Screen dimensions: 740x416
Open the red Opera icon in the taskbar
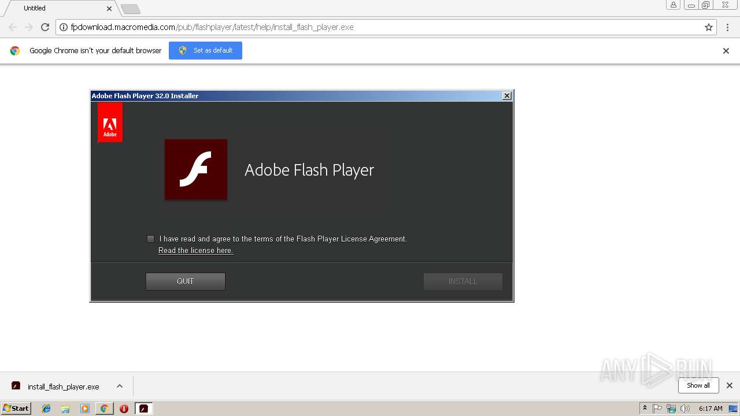[124, 408]
